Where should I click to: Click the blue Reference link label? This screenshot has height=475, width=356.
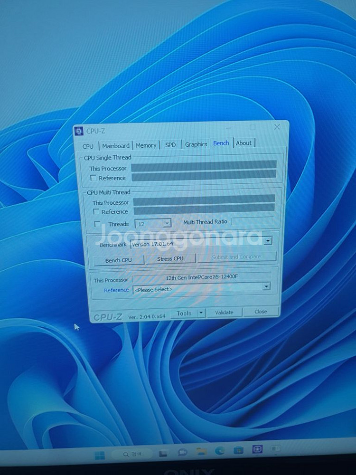click(116, 290)
